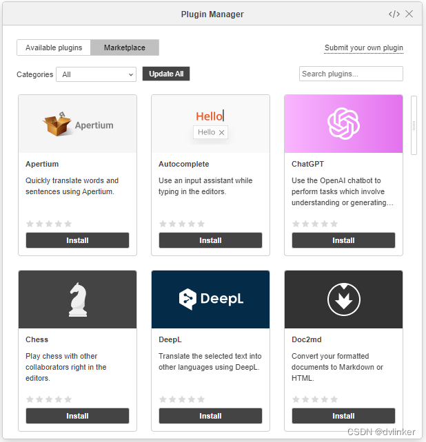Expand the Categories dropdown
Viewport: 426px width, 442px height.
click(96, 74)
